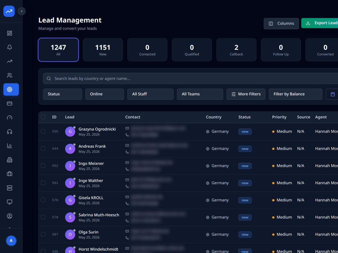
Task: Click the Export Leads button
Action: 320,23
